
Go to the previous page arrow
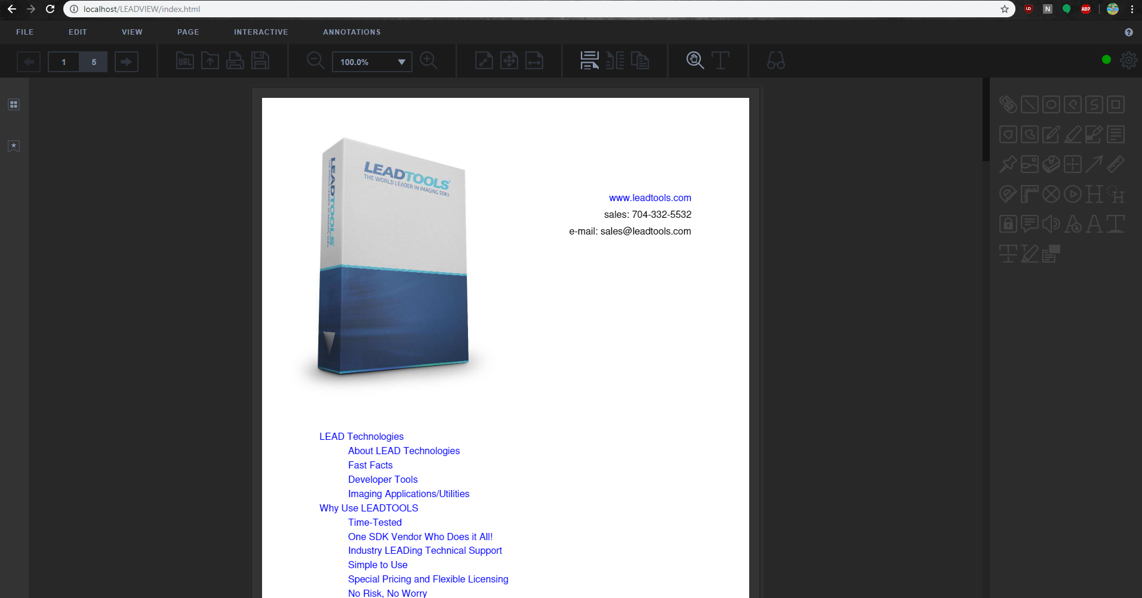[x=29, y=61]
